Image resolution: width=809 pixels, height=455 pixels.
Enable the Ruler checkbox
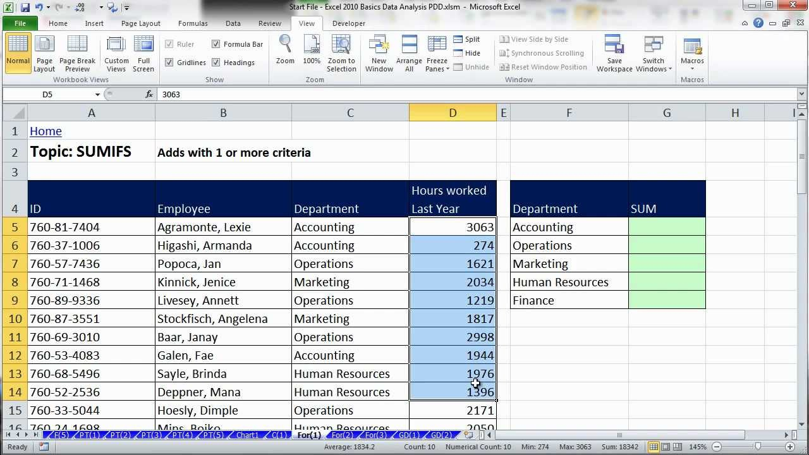point(169,44)
